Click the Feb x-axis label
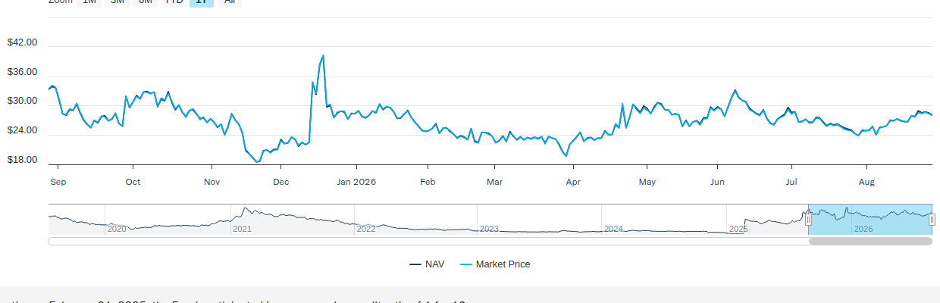Image resolution: width=940 pixels, height=303 pixels. coord(428,182)
